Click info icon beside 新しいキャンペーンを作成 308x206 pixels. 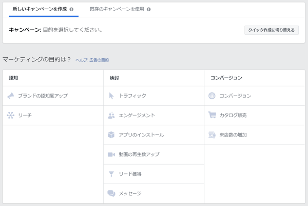71,9
